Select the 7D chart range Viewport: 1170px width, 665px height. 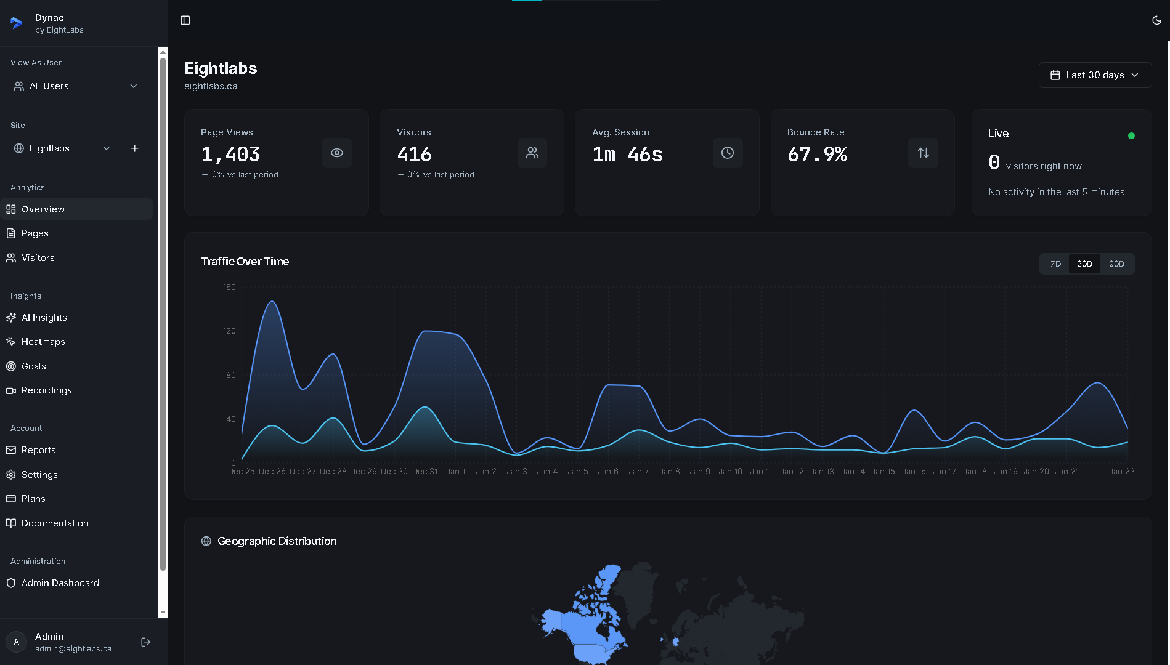[1055, 264]
